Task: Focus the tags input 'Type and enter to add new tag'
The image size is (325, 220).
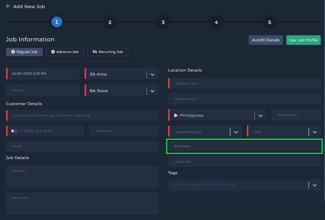Action: [238, 185]
